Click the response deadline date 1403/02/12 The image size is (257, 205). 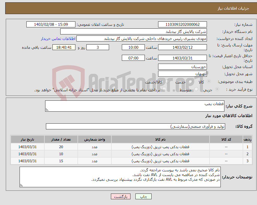182,47
